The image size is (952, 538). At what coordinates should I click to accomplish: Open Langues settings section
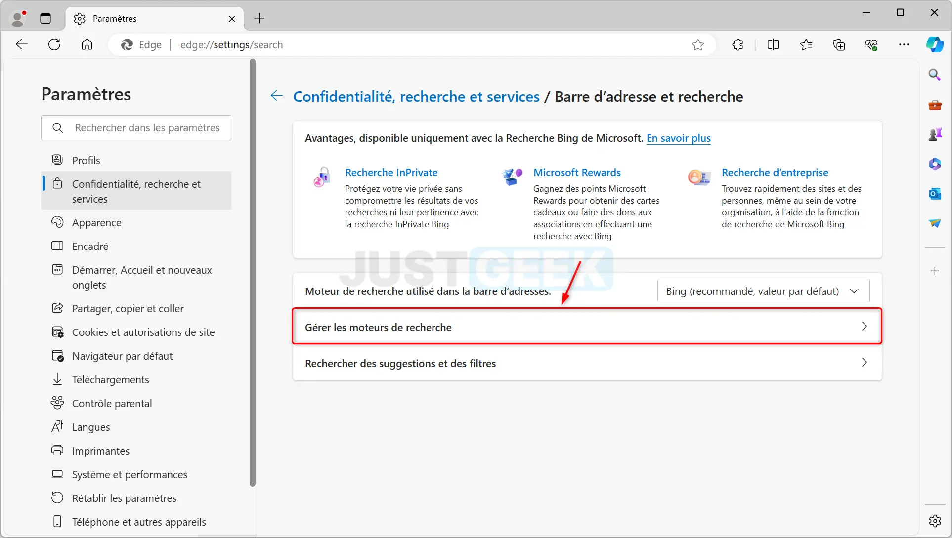tap(136, 427)
